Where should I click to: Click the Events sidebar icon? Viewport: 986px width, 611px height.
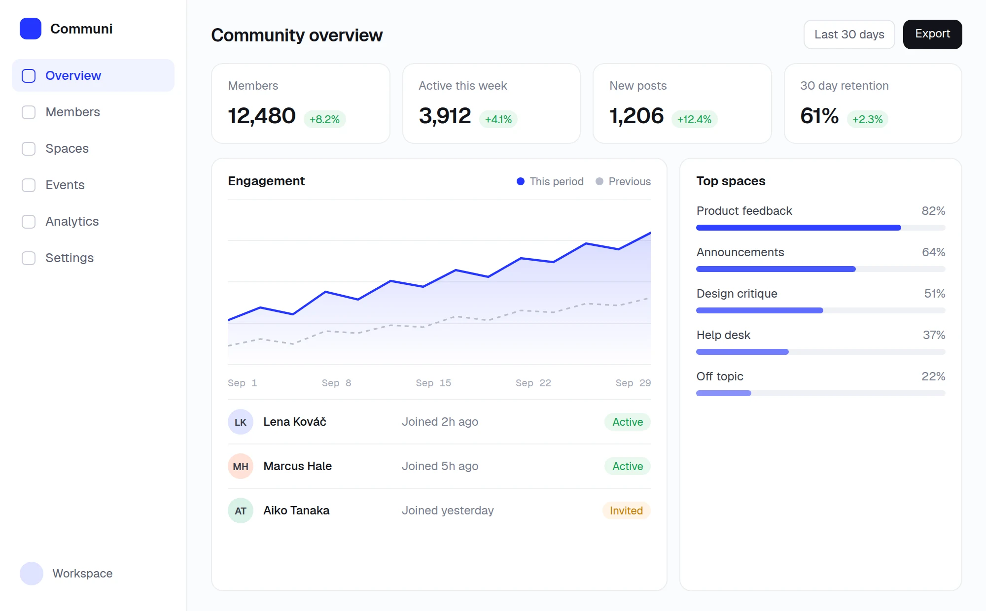click(x=29, y=185)
